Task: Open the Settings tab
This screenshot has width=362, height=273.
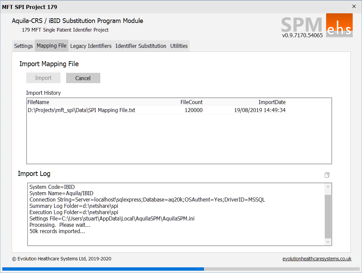Action: click(23, 46)
